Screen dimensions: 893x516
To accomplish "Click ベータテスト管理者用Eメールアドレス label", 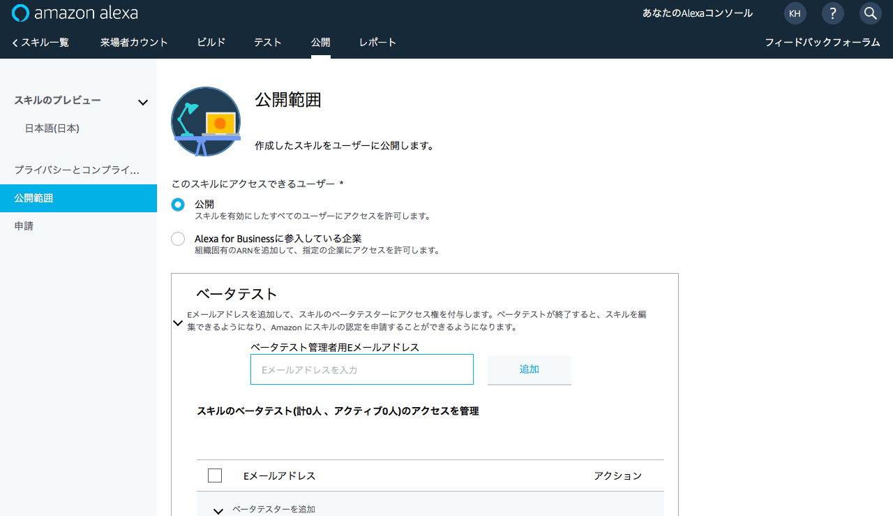I will pos(335,347).
